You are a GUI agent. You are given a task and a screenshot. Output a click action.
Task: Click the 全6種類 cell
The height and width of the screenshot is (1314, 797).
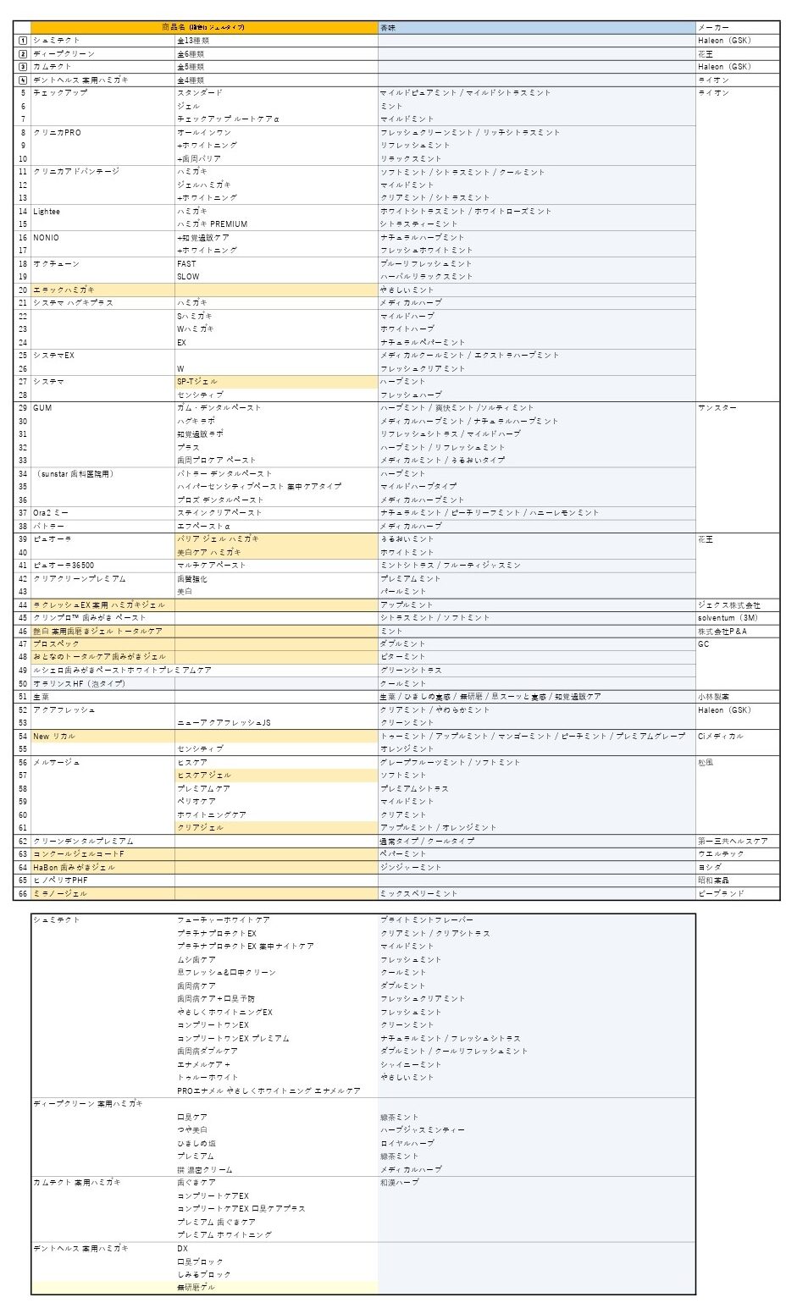click(276, 54)
